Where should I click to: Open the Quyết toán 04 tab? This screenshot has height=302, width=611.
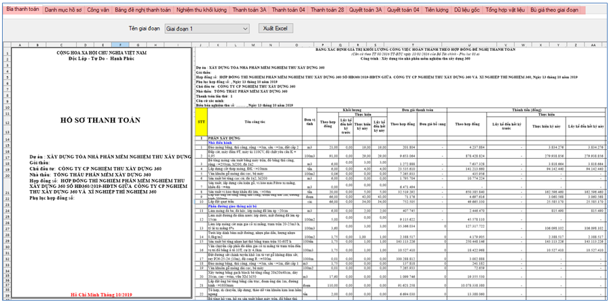(403, 10)
